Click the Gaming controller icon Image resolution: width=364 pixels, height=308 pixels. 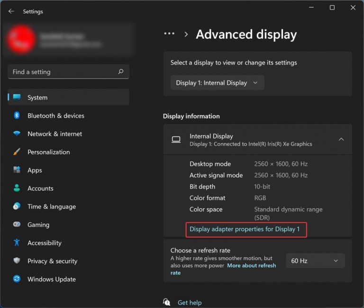17,225
